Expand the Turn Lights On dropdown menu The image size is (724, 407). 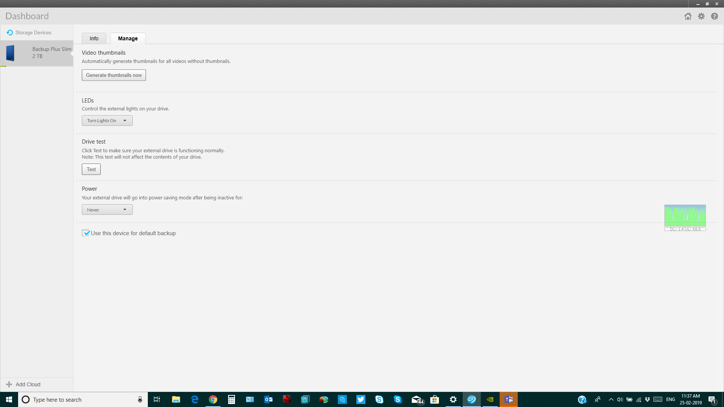[125, 120]
